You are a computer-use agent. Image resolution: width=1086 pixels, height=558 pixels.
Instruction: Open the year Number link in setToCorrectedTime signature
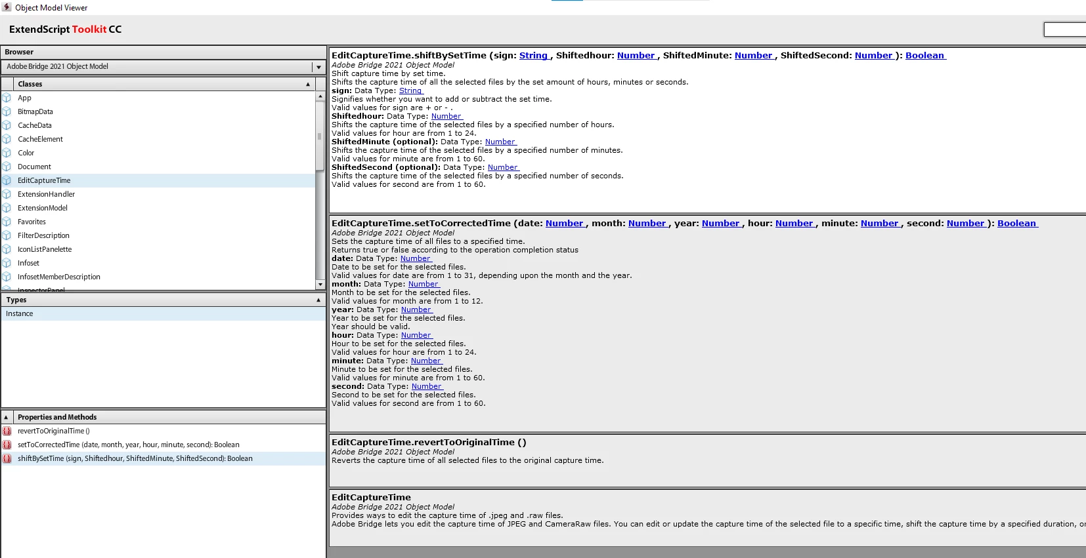coord(721,224)
